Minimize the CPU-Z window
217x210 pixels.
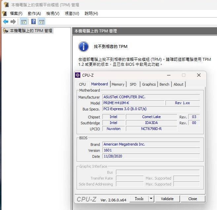pyautogui.click(x=169, y=75)
